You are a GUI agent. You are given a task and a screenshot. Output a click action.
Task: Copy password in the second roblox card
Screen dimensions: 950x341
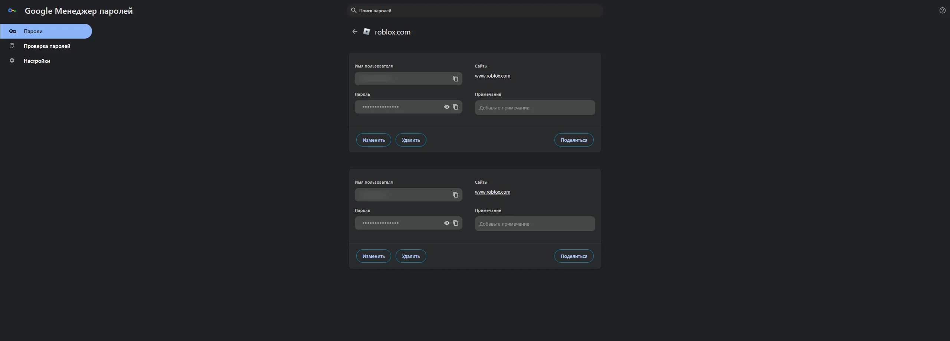coord(455,223)
